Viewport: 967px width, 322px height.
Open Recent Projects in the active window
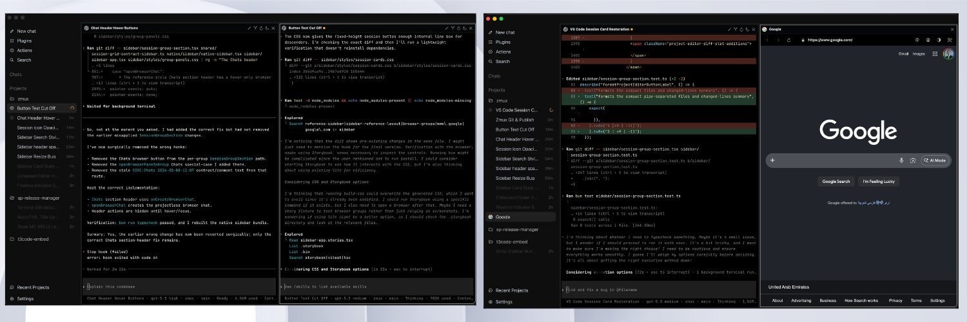tap(511, 290)
